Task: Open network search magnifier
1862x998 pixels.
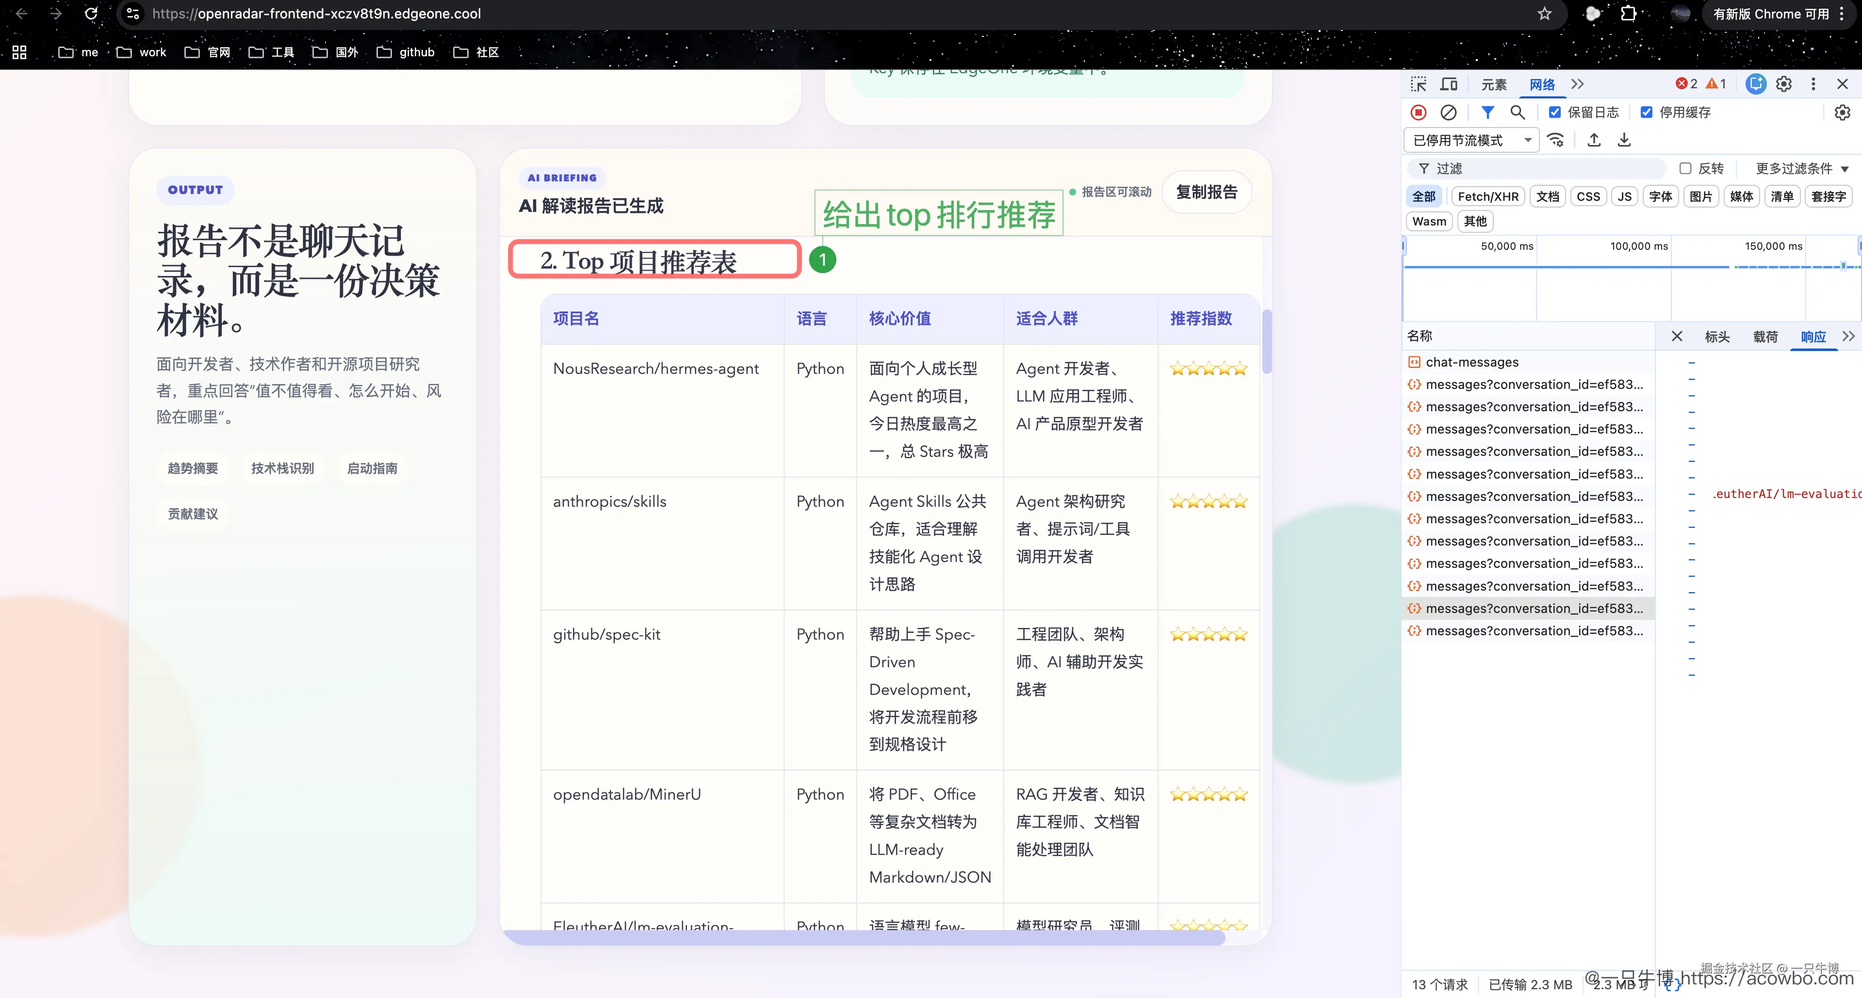Action: point(1518,112)
